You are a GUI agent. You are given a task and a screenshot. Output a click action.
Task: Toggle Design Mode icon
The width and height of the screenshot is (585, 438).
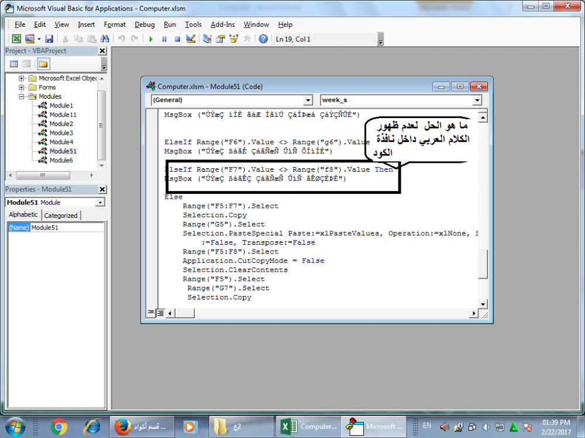[x=191, y=39]
